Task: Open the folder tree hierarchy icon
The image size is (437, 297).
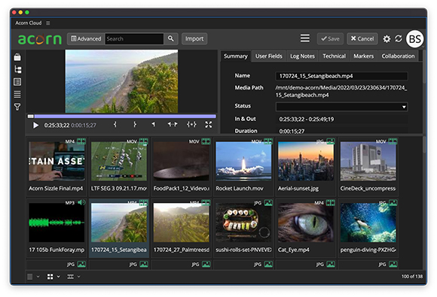Action: pyautogui.click(x=18, y=69)
